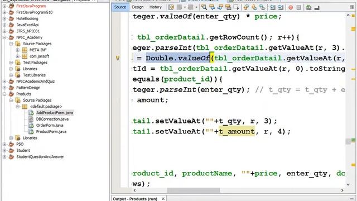The image size is (357, 201).
Task: Click the Find Selection magnifier icon
Action: click(x=204, y=7)
